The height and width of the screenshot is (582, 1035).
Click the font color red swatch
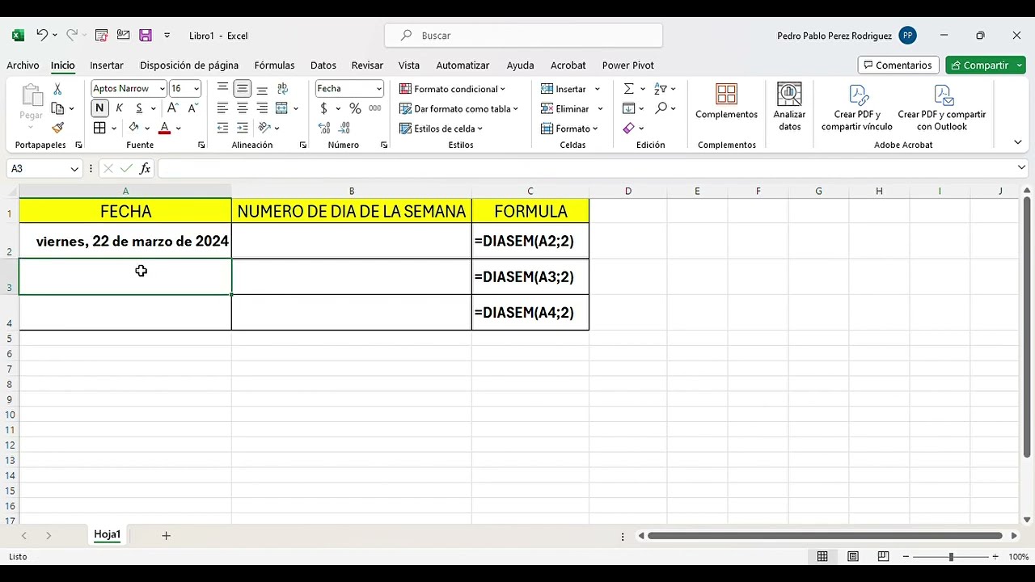(165, 128)
